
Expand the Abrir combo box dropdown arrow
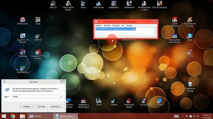pyautogui.click(x=61, y=97)
